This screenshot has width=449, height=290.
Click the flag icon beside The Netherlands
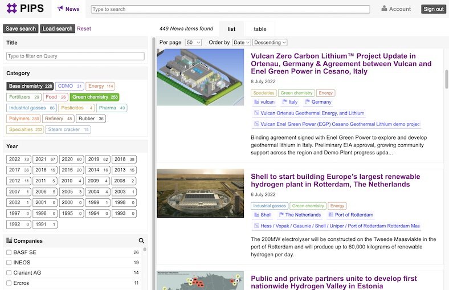[281, 214]
